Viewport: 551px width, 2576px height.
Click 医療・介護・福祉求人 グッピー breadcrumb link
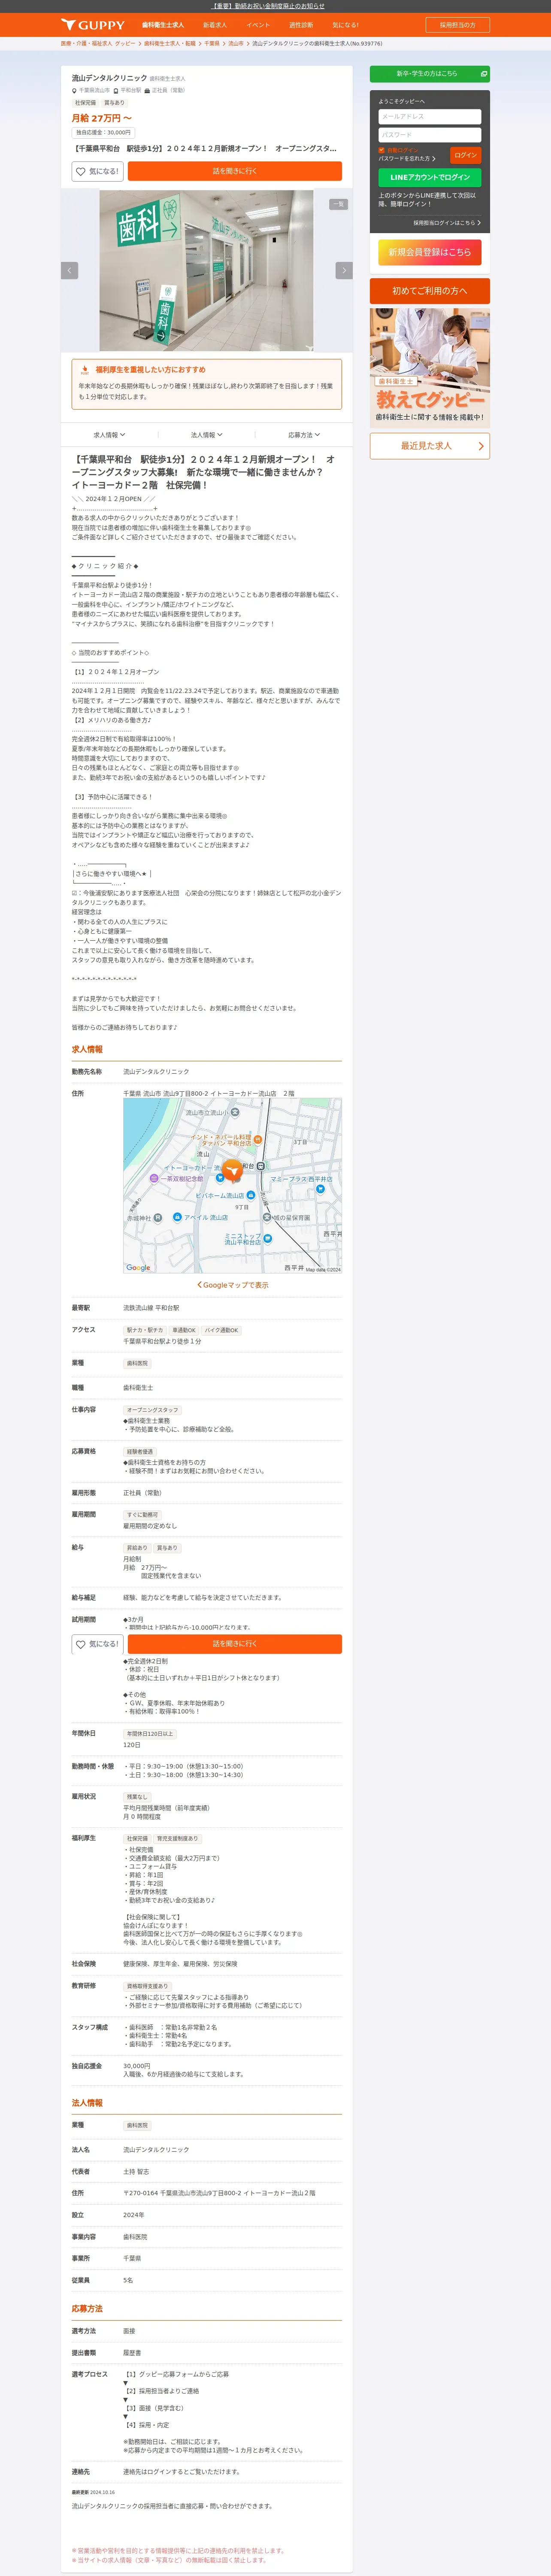tap(98, 44)
